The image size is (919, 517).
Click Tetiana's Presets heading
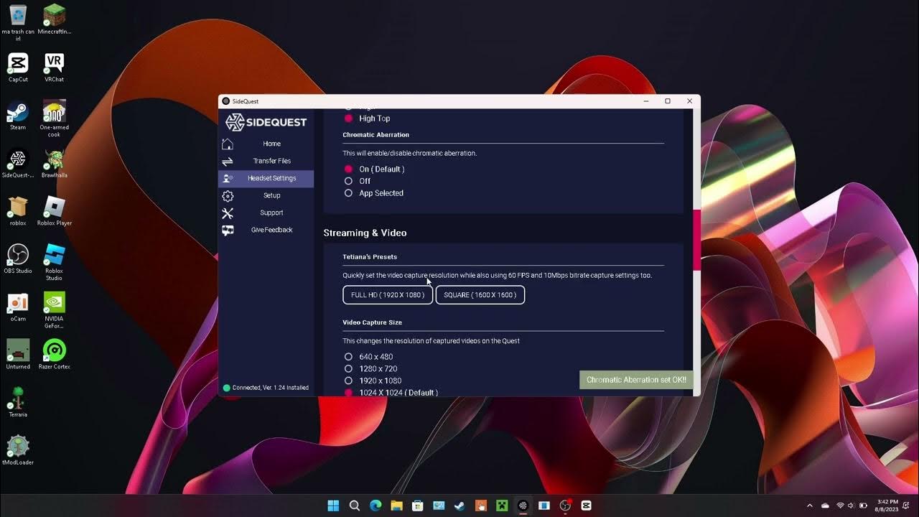tap(370, 256)
